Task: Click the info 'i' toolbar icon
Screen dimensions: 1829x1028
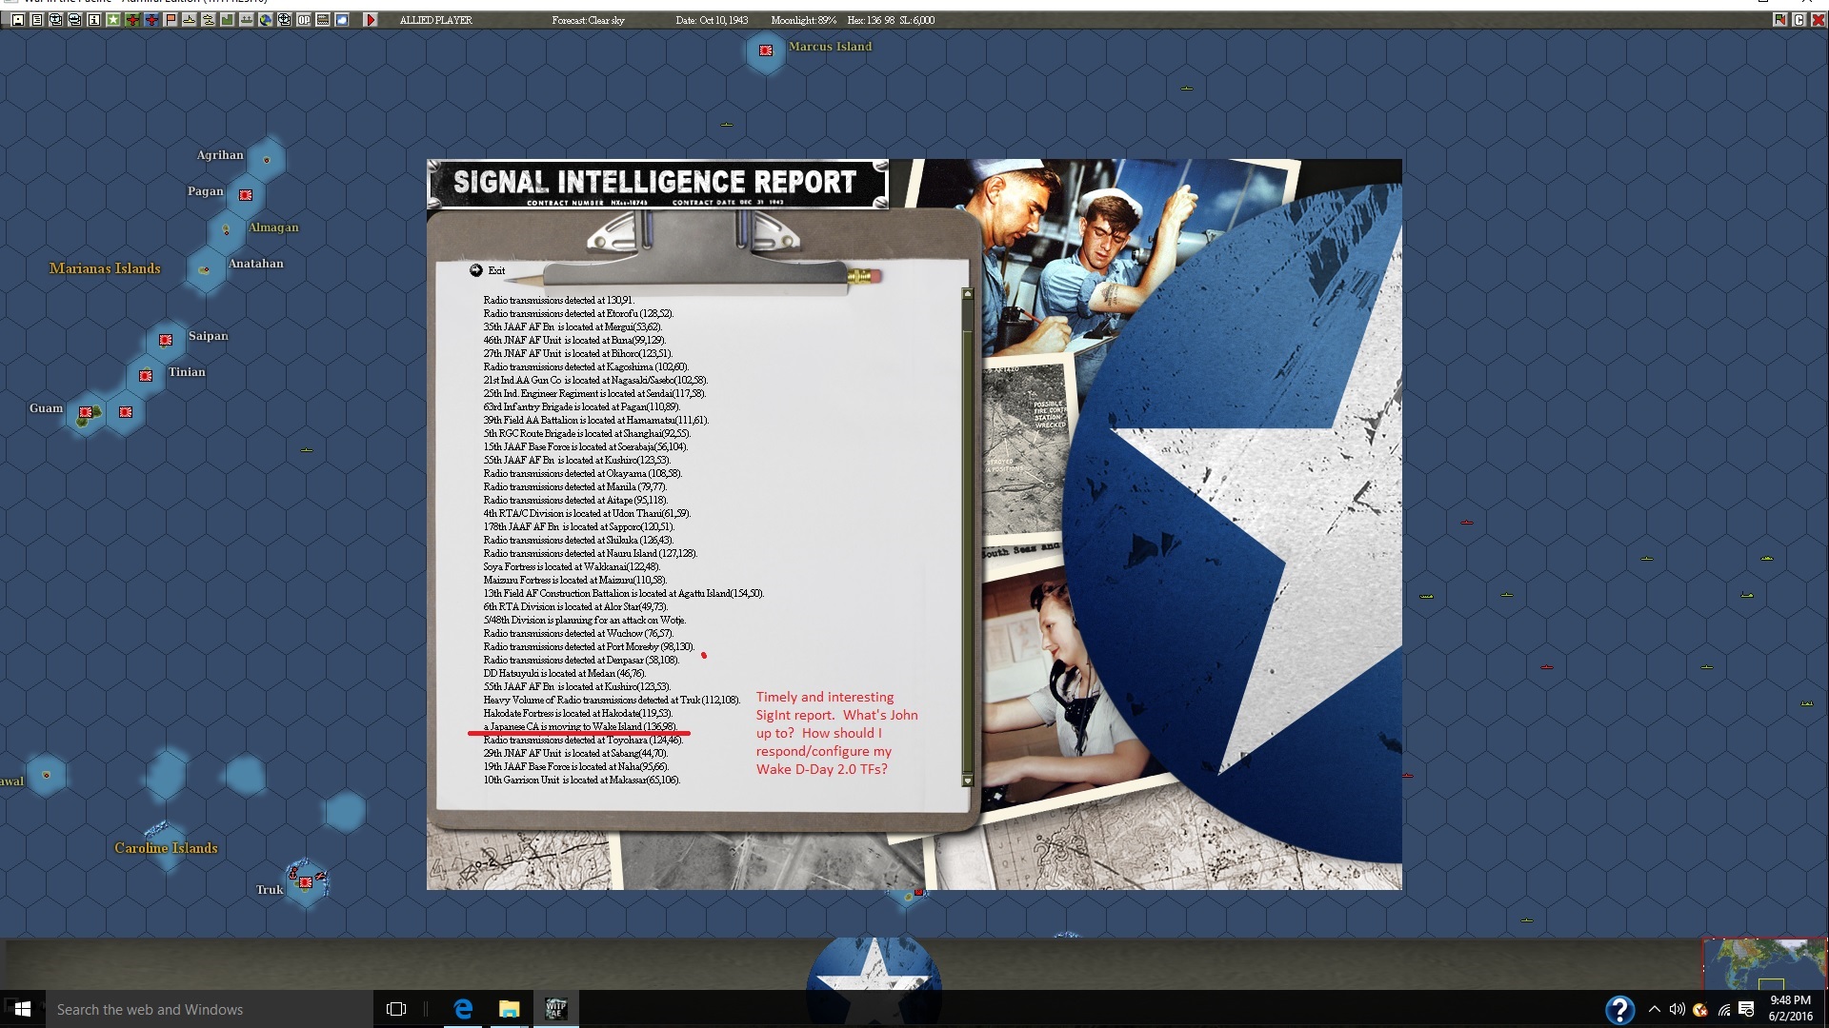Action: point(94,20)
